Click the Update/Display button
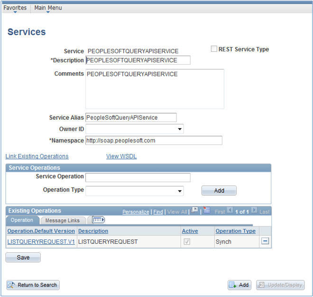Screen dimensions: 313x297 [x=280, y=285]
